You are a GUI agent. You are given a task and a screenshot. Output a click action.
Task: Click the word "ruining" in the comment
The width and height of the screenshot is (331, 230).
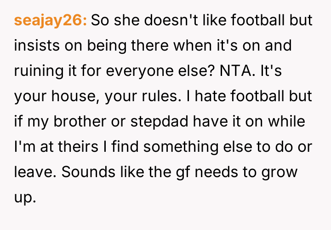33,72
